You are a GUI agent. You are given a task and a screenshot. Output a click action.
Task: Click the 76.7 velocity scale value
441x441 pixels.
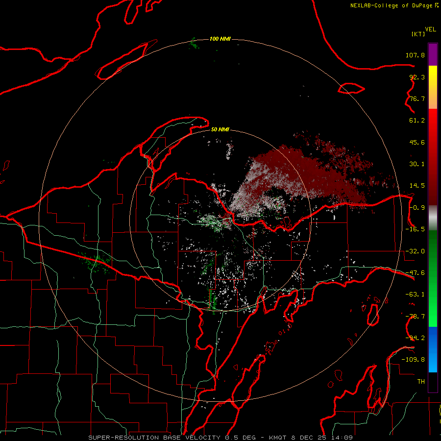tap(417, 98)
